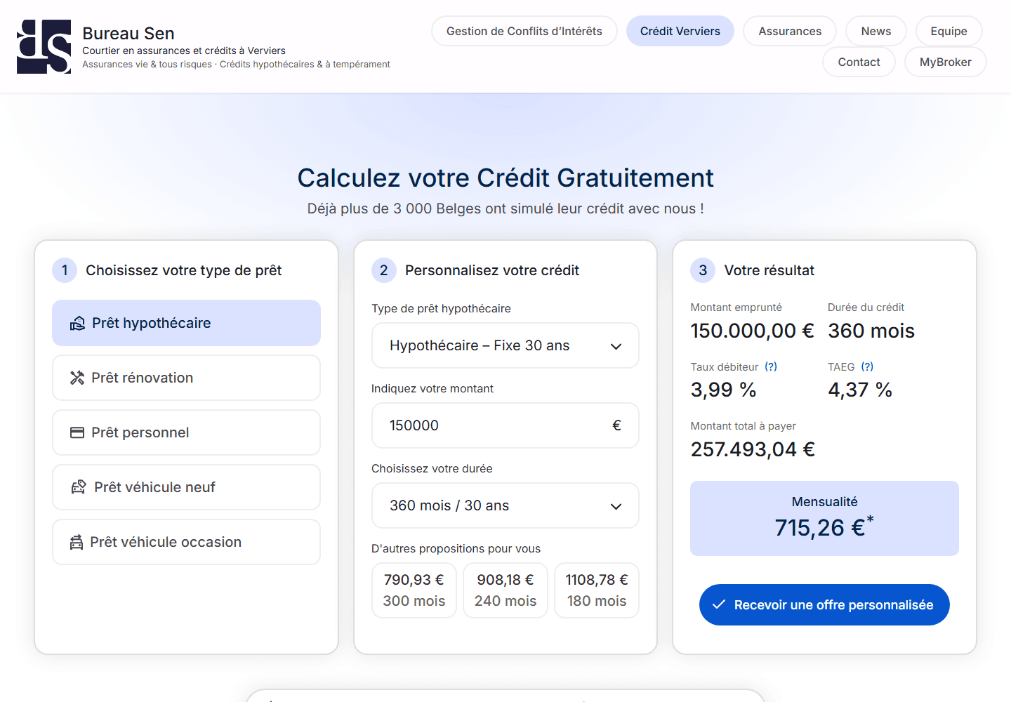Click the car icon on Prêt véhicule occasion
This screenshot has height=702, width=1011.
pyautogui.click(x=77, y=542)
